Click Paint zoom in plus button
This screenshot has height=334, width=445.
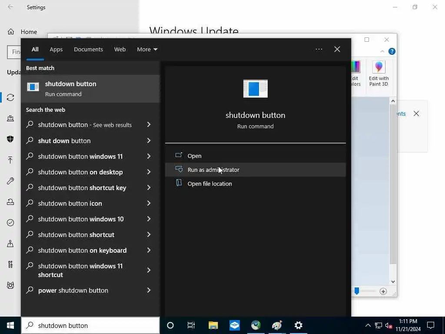click(383, 291)
